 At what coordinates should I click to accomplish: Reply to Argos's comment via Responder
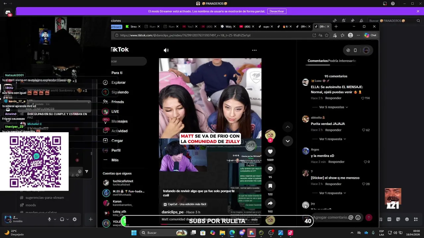click(x=337, y=162)
